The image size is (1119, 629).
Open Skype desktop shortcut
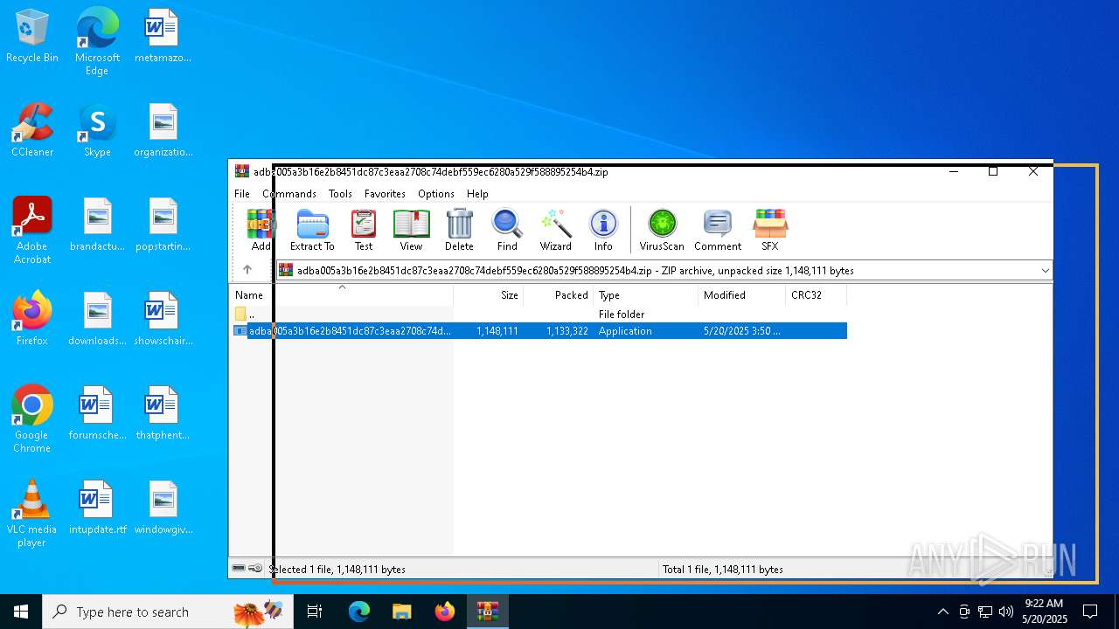click(x=97, y=130)
